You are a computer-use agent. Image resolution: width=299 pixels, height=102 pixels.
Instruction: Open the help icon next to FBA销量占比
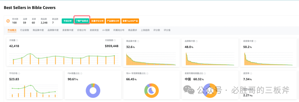pyautogui.click(x=81, y=73)
